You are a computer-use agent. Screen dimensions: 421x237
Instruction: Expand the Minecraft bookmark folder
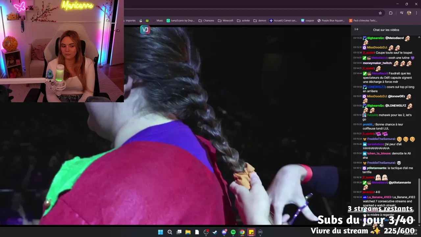tap(225, 20)
